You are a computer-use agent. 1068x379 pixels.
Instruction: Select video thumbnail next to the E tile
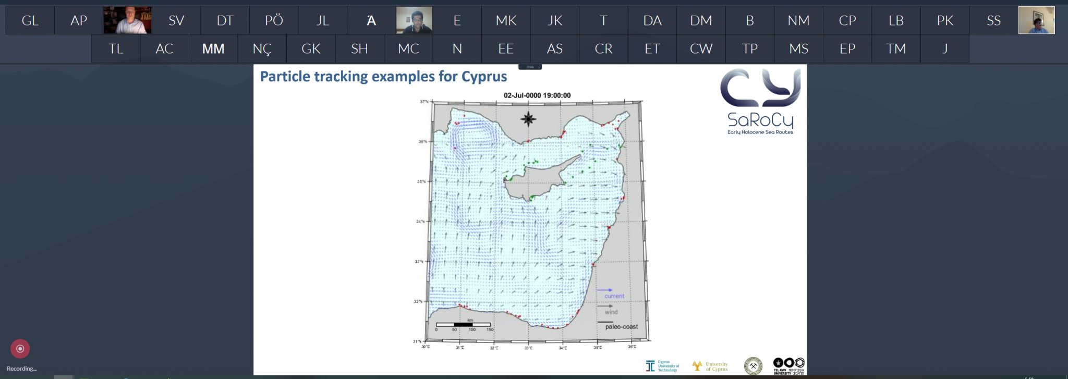click(x=414, y=20)
